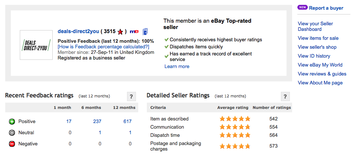This screenshot has width=356, height=161.
Task: Click the grey Neutral feedback icon
Action: 12,133
